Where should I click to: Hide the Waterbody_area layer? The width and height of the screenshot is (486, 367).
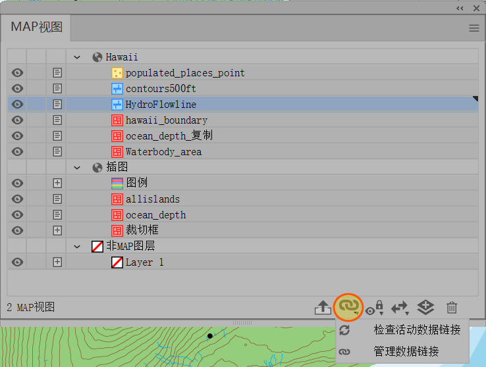pos(17,152)
